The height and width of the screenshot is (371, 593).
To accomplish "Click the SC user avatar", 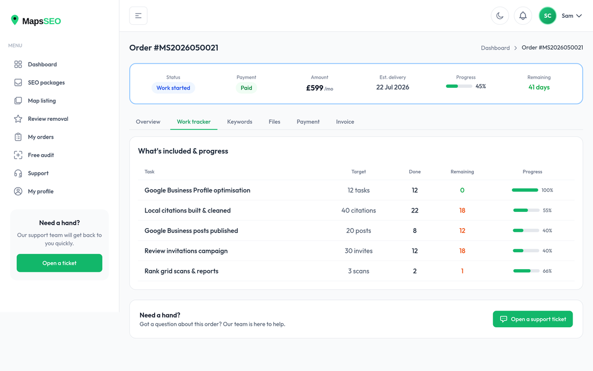I will [x=547, y=16].
